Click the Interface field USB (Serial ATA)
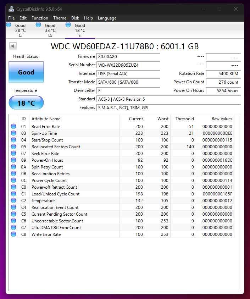 [128, 74]
